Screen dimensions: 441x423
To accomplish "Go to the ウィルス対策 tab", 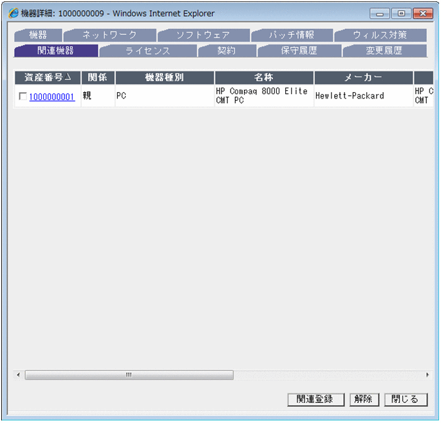I will pyautogui.click(x=380, y=35).
